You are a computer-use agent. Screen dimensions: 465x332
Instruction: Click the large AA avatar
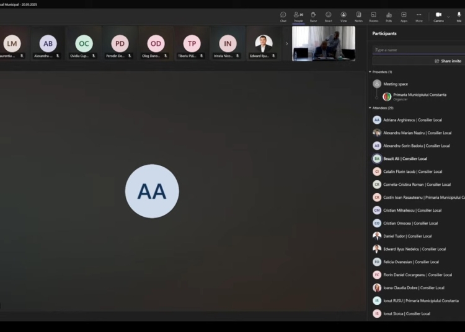[152, 191]
